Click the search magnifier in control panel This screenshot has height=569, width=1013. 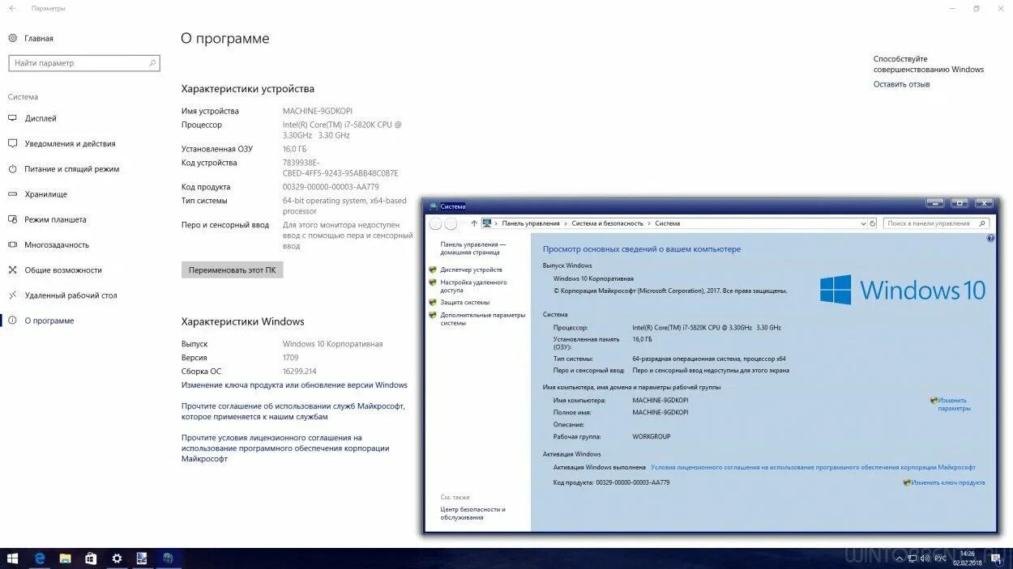[983, 223]
